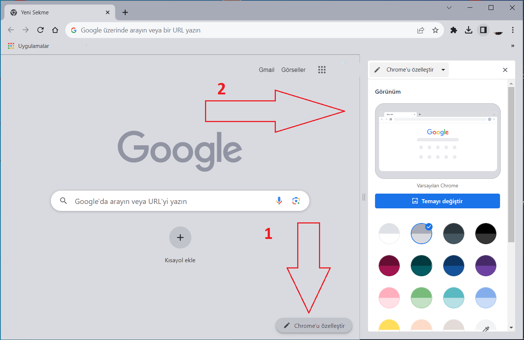Screen dimensions: 524x340
Task: Open Görseller link
Action: coord(294,70)
